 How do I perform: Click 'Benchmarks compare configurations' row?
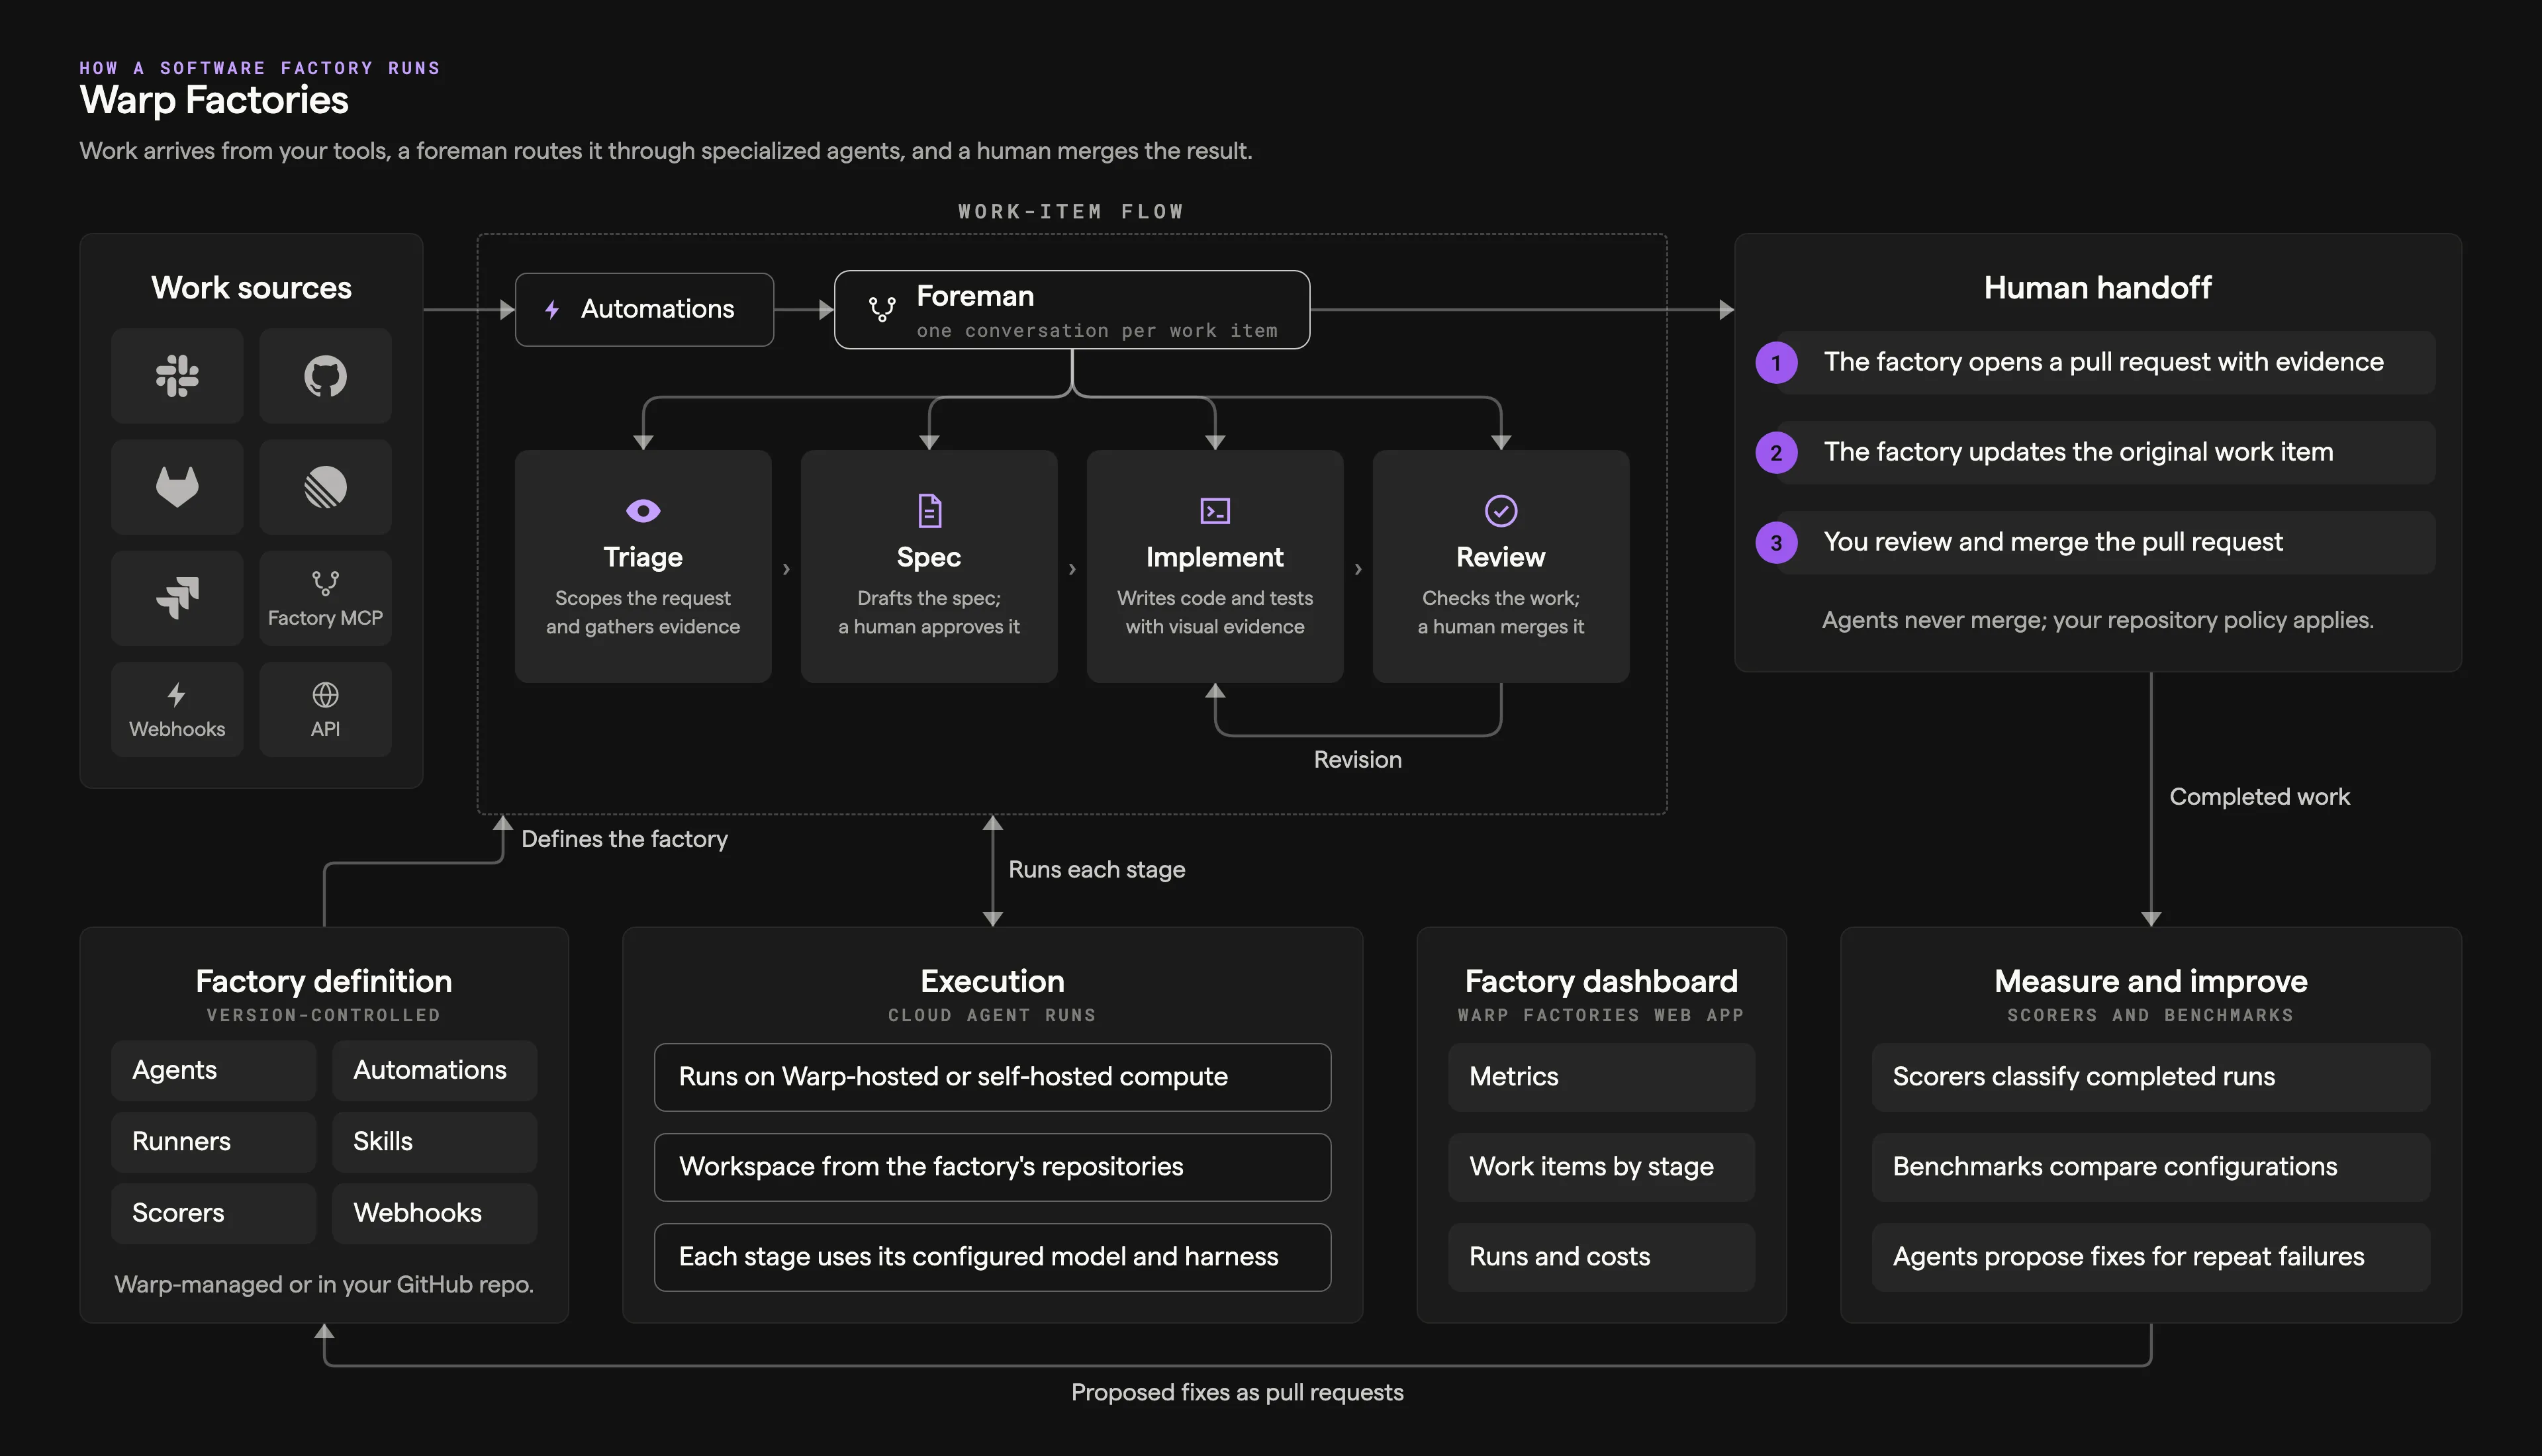point(2150,1167)
